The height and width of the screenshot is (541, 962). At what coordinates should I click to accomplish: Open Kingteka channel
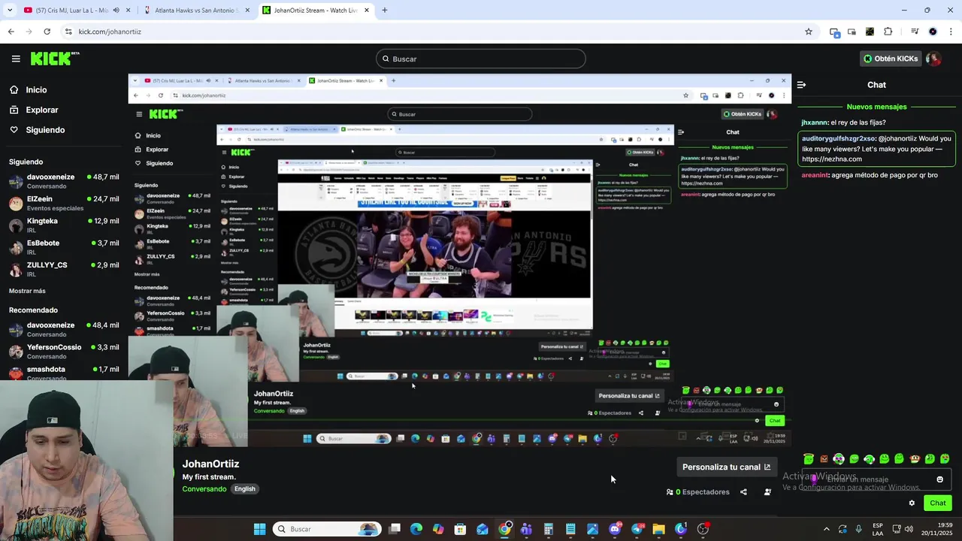point(64,225)
